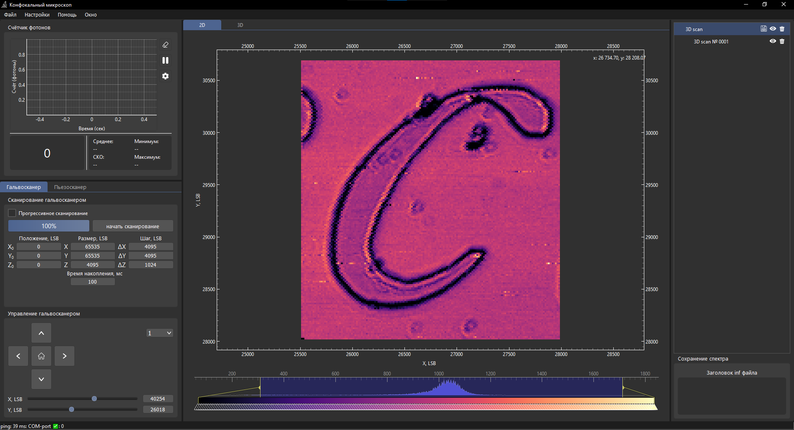794x430 pixels.
Task: Click the intensity histogram region
Action: coord(441,387)
